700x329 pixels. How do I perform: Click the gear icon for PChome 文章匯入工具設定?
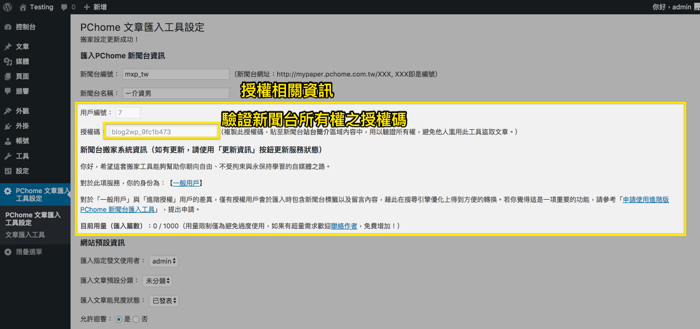click(x=8, y=191)
